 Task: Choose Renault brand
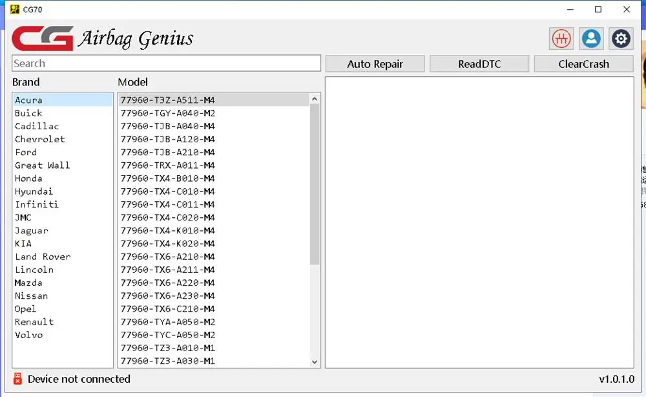[62, 322]
